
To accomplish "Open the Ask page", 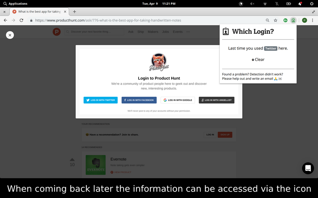I will coord(131,32).
